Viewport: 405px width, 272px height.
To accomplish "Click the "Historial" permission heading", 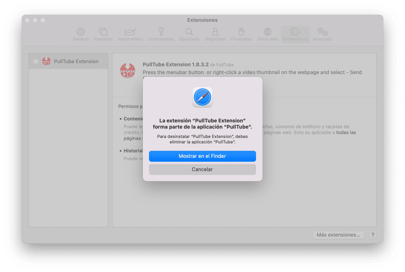I will click(x=133, y=151).
